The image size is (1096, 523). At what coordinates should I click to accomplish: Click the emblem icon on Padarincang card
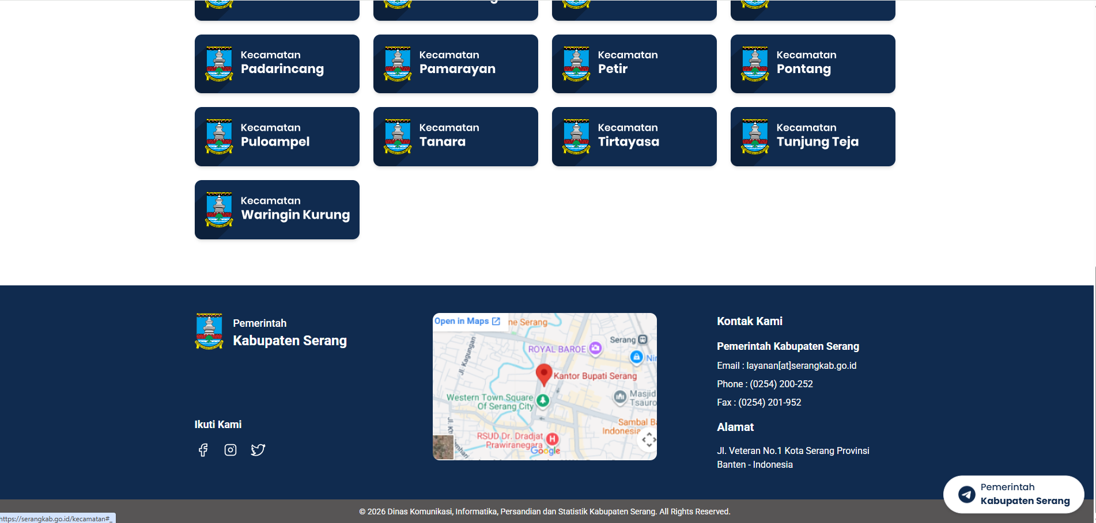coord(219,64)
